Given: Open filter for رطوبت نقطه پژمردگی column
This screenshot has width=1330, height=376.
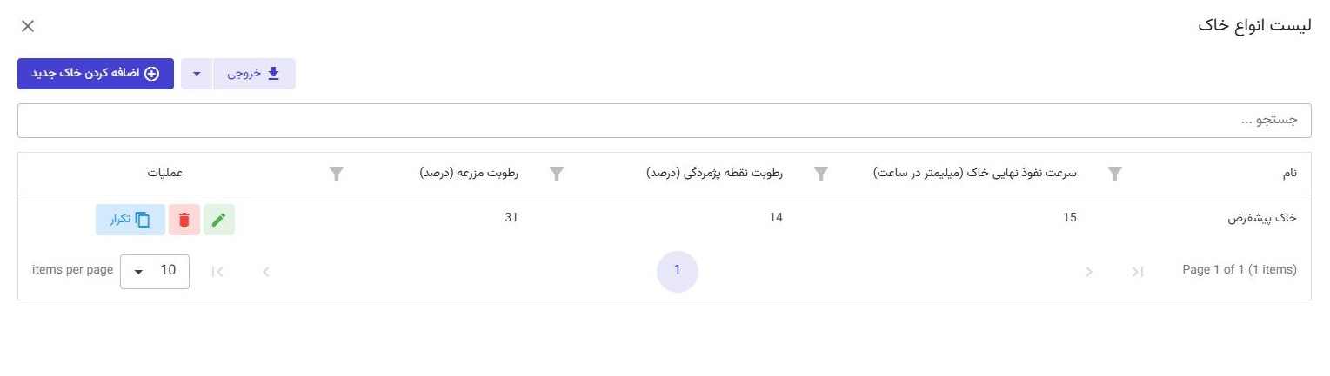Looking at the screenshot, I should point(557,174).
